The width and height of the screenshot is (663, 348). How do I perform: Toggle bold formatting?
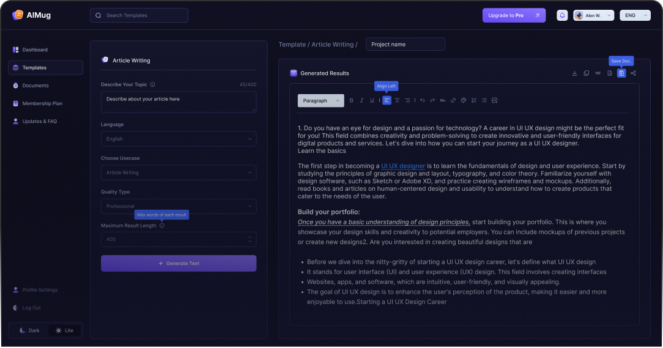point(351,100)
